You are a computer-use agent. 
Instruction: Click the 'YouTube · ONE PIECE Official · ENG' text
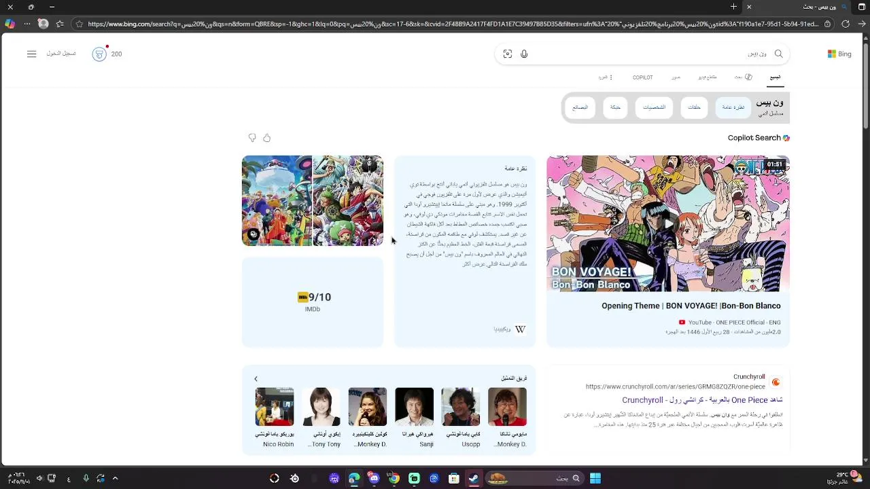point(734,323)
